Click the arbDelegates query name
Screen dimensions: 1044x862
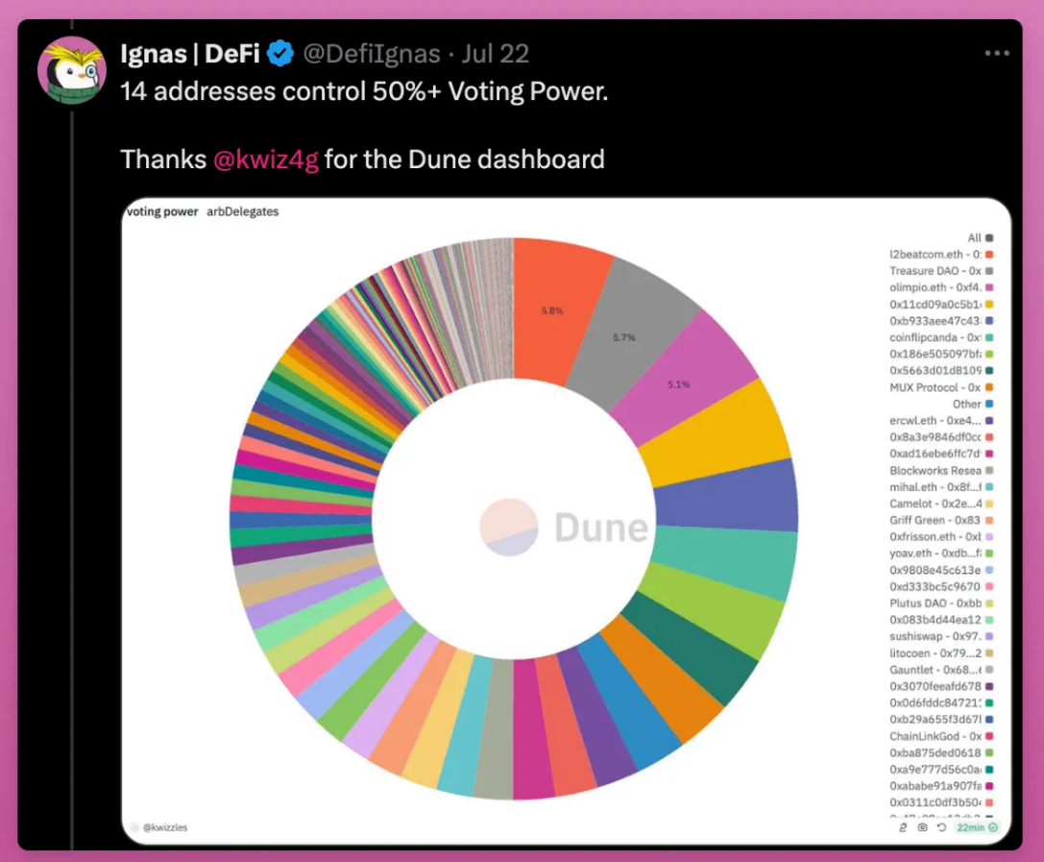click(x=242, y=211)
